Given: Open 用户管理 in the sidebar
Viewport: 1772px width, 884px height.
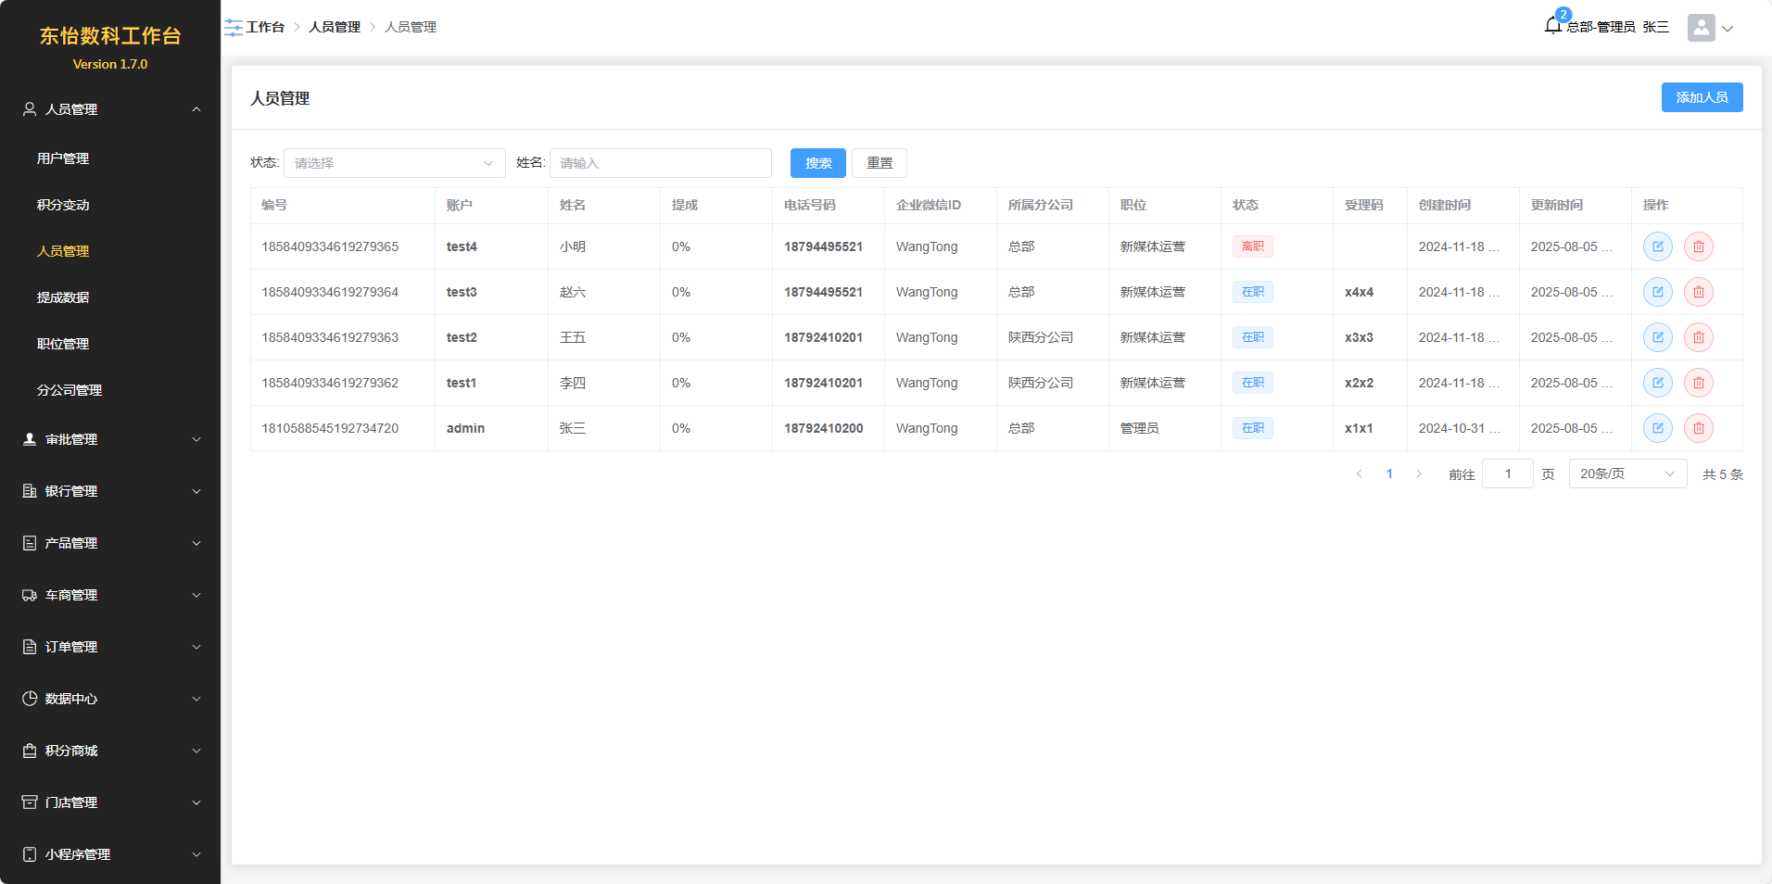Looking at the screenshot, I should click(x=63, y=158).
